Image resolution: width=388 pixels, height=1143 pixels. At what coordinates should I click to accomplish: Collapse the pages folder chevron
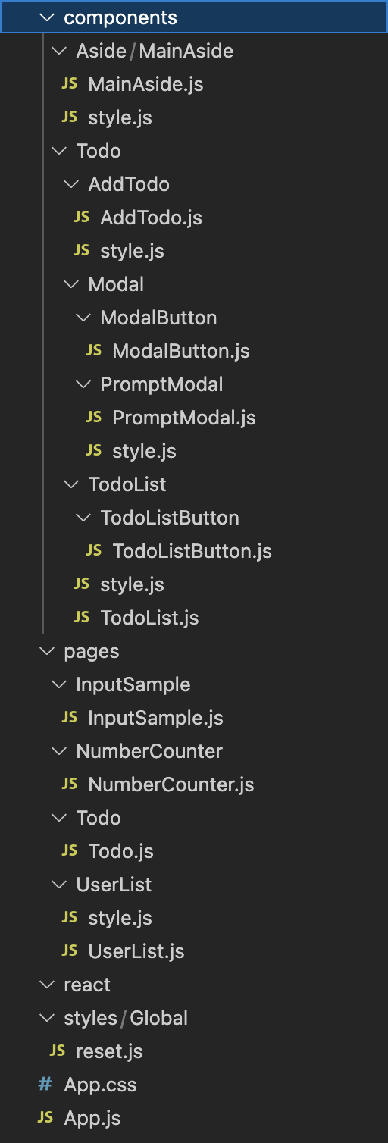coord(46,651)
